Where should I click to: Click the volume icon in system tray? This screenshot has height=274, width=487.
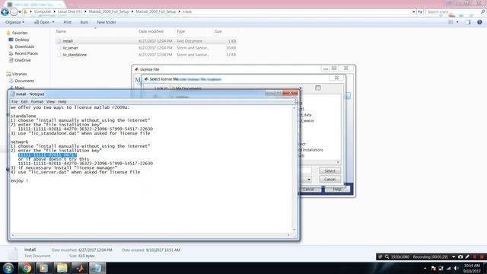pyautogui.click(x=456, y=268)
